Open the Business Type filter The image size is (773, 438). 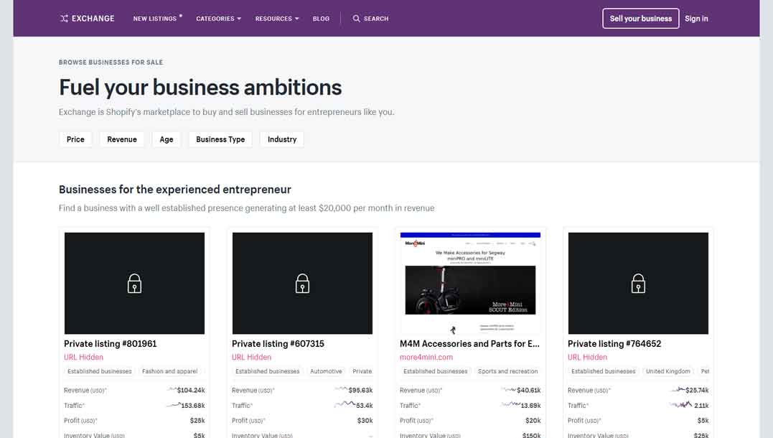220,139
